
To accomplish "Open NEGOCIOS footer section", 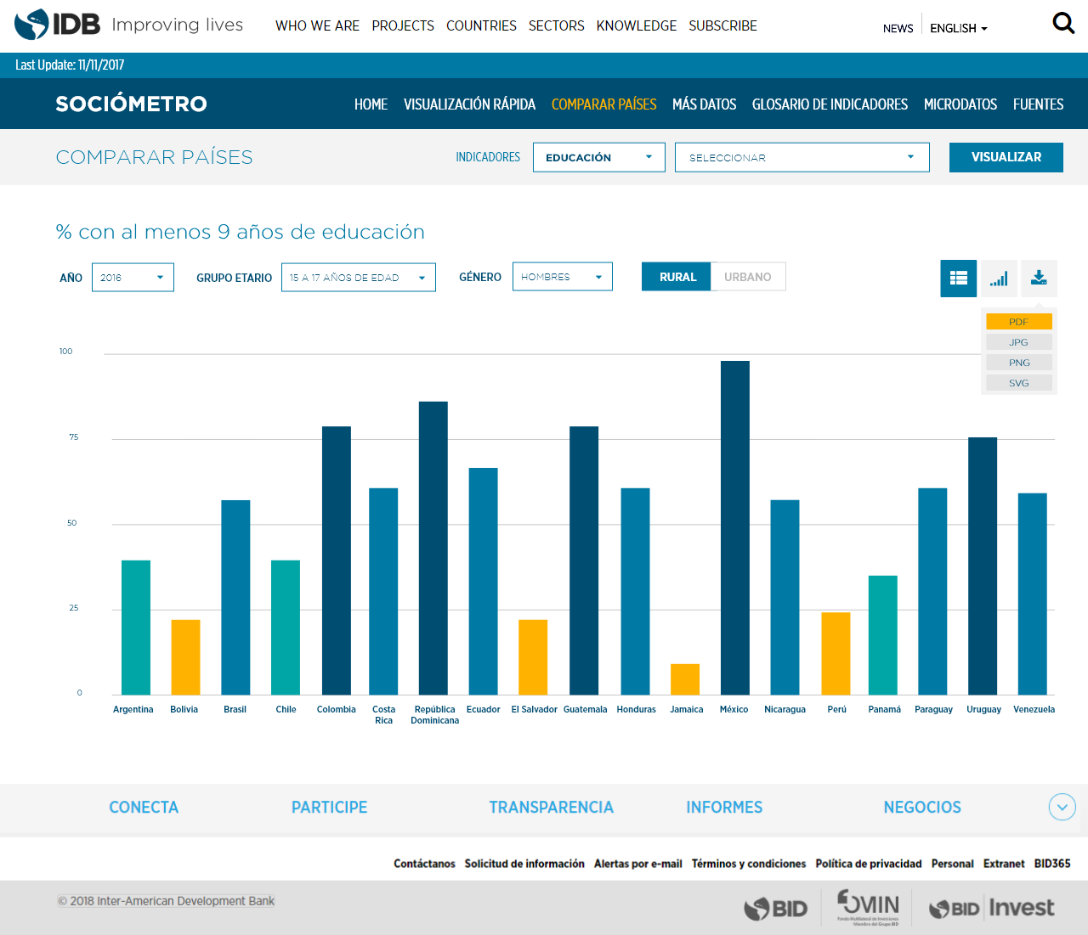I will point(922,808).
